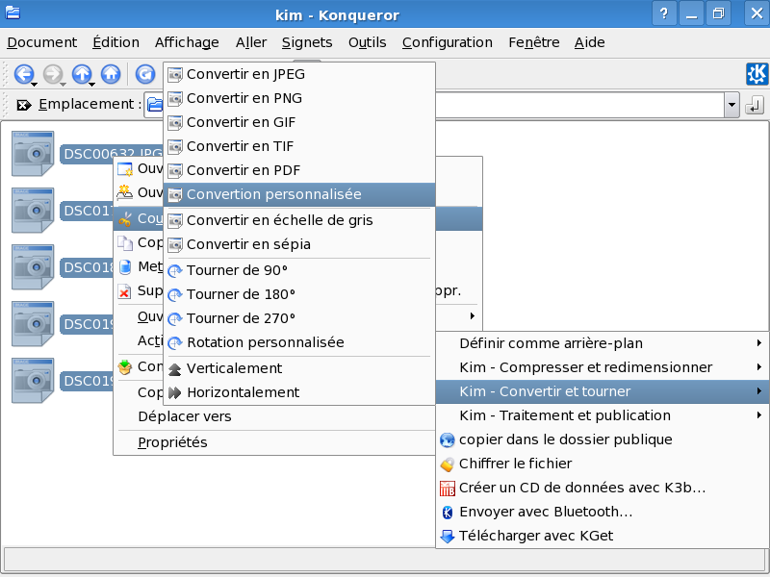Click the Supprimer red X context item
770x577 pixels.
tap(139, 291)
